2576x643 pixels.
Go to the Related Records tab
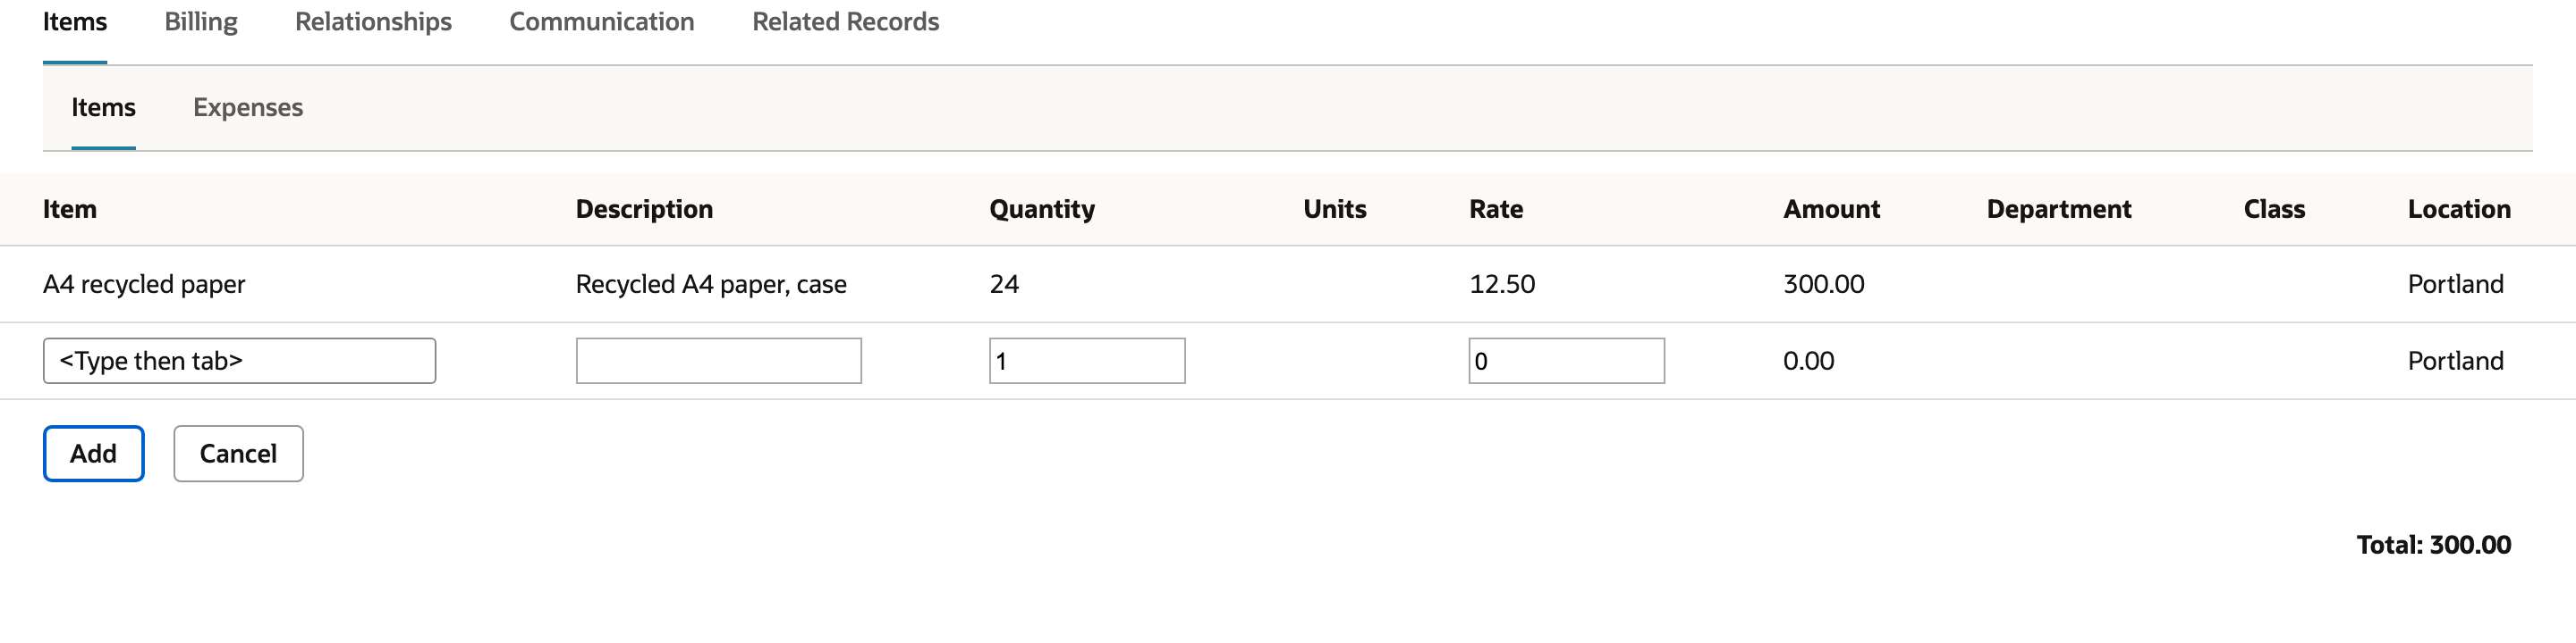(846, 22)
